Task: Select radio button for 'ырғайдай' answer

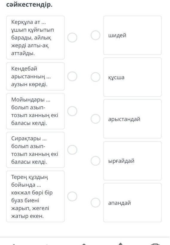Action: point(96,161)
